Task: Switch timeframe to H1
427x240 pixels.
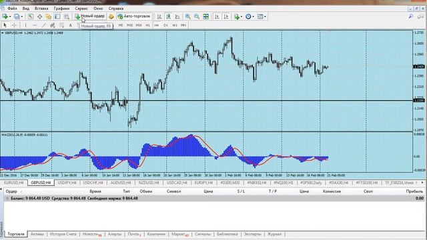Action: tap(147, 25)
